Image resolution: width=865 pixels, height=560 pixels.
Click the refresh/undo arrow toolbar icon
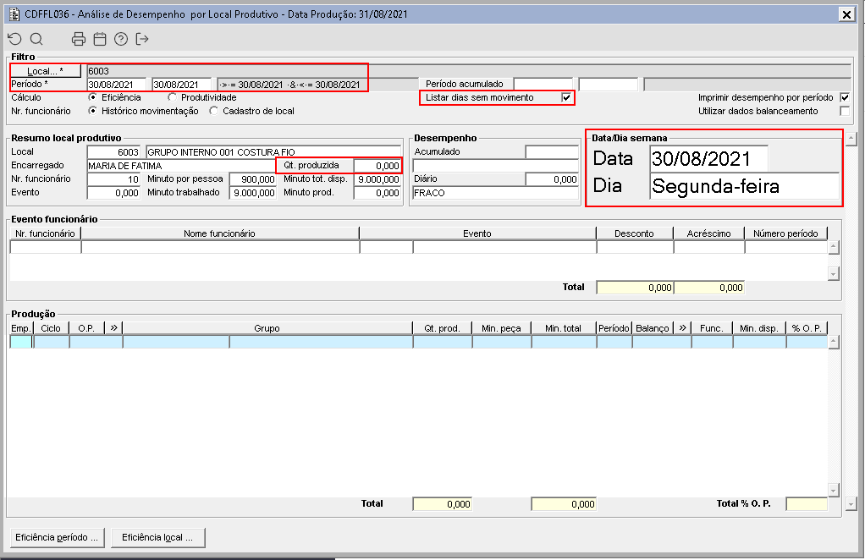click(x=15, y=39)
